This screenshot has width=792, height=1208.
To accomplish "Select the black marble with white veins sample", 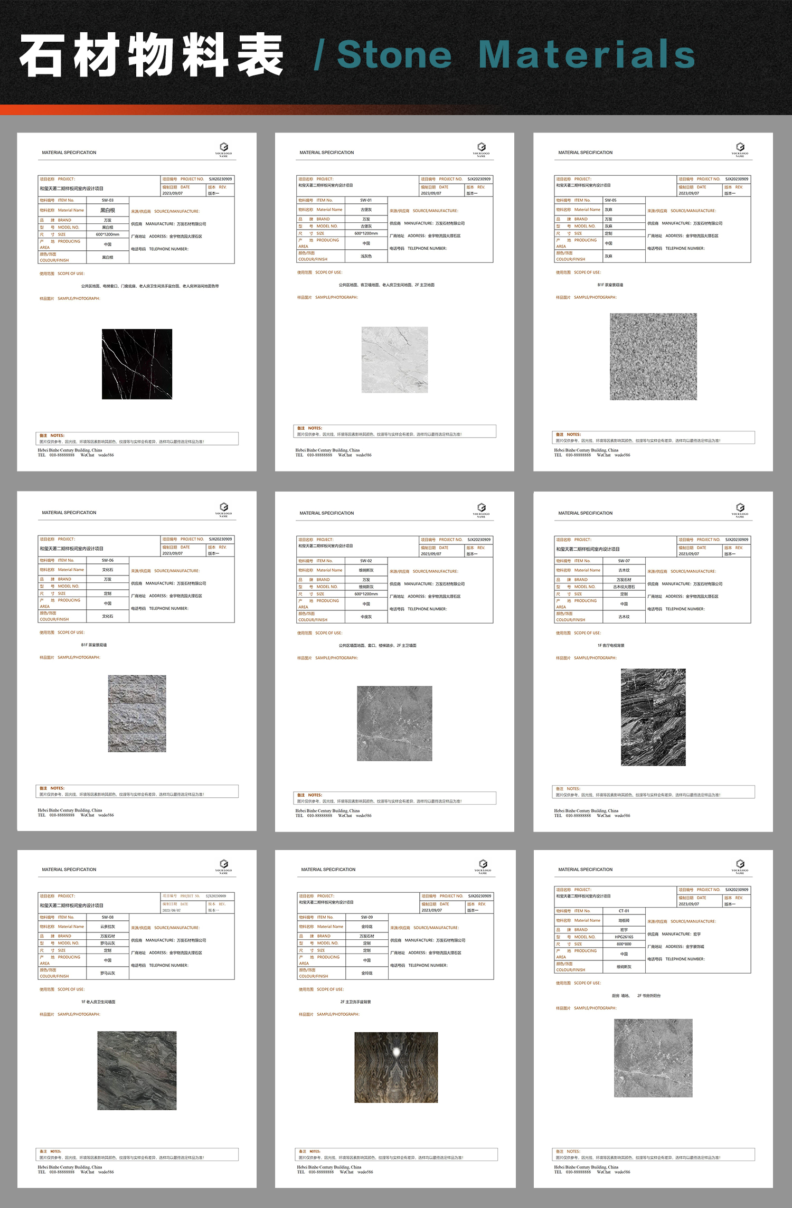I will 137,364.
